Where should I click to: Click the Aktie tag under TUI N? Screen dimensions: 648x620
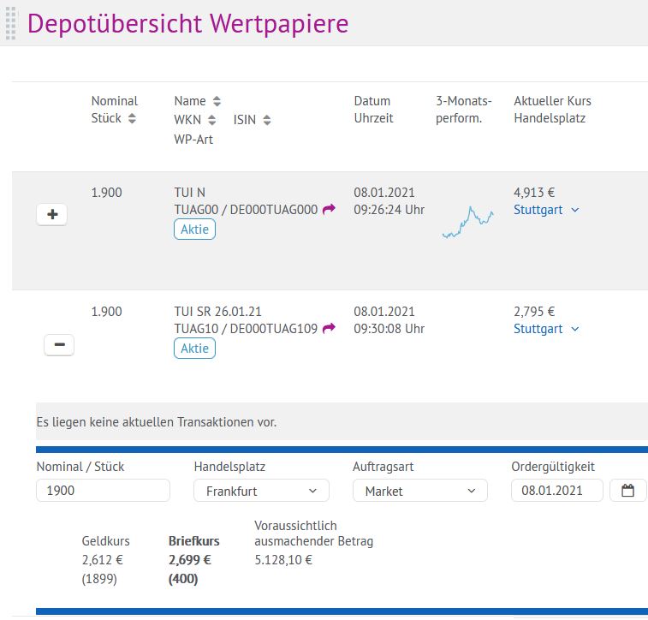pos(194,230)
